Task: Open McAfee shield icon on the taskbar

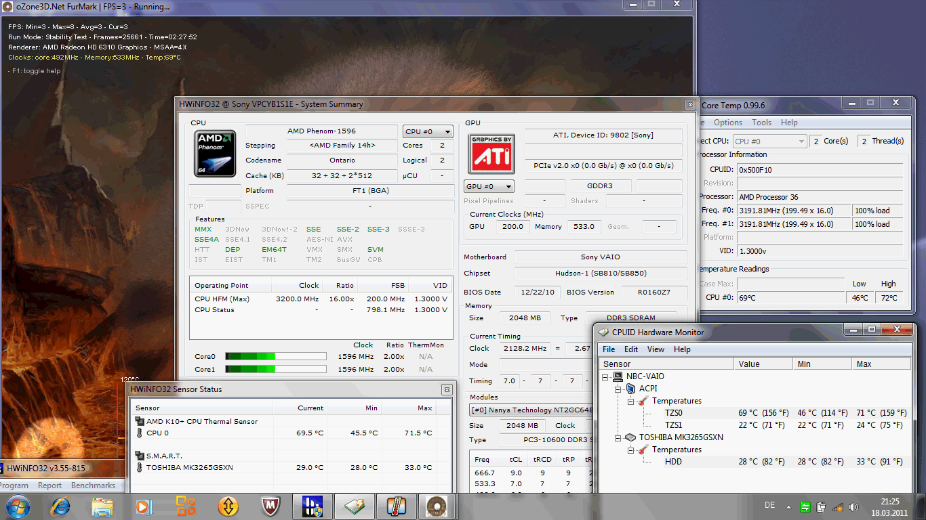Action: [x=270, y=506]
